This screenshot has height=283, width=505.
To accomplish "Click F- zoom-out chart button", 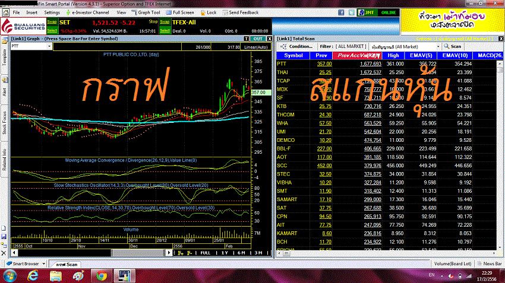I will tap(190, 253).
